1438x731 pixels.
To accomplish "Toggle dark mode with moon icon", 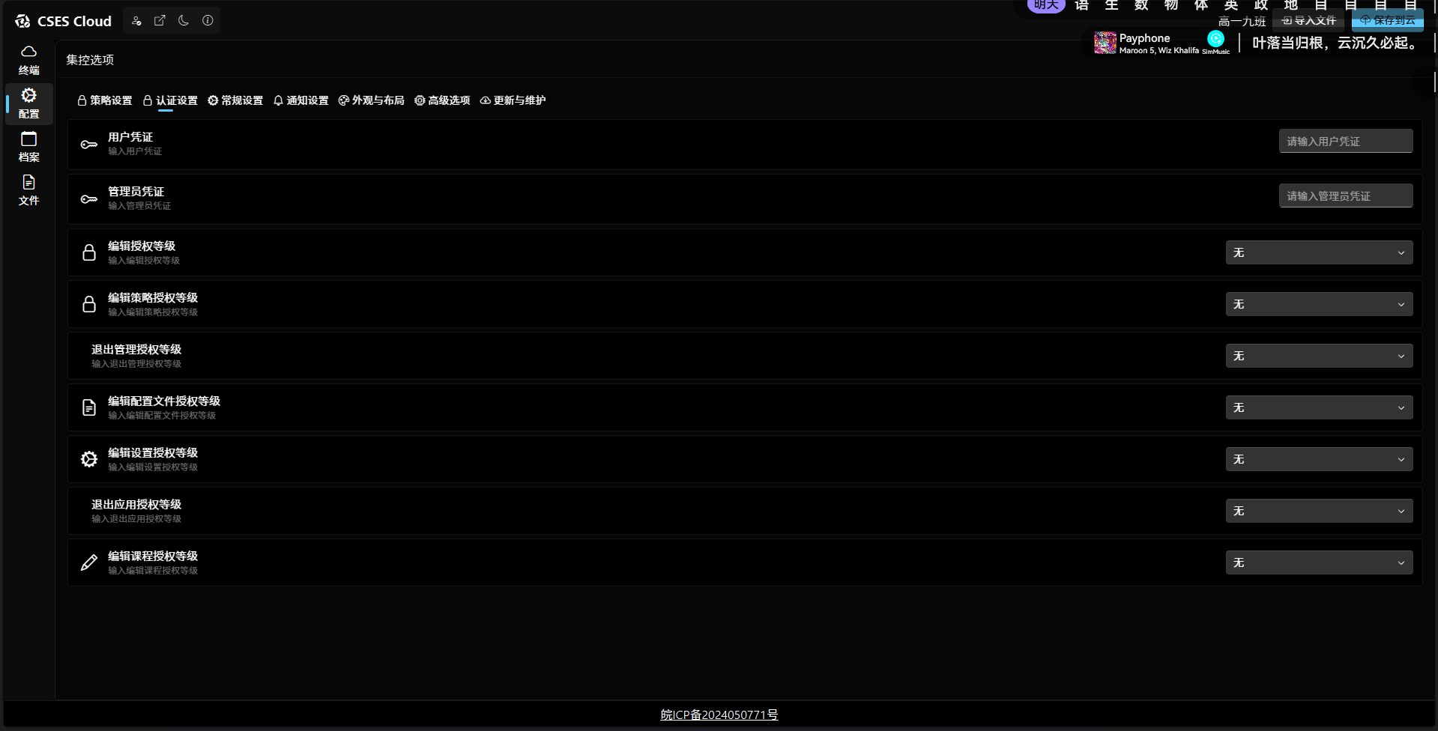I will [x=184, y=21].
